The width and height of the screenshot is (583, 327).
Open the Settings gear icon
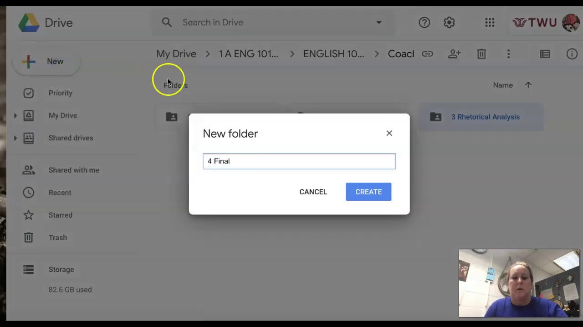pyautogui.click(x=449, y=22)
